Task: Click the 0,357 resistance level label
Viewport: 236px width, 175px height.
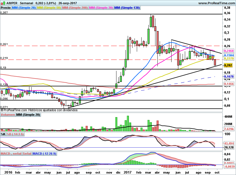Action: (x=4, y=13)
